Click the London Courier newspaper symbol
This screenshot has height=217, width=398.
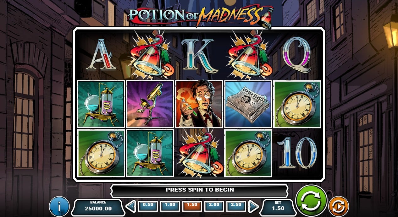pos(248,104)
